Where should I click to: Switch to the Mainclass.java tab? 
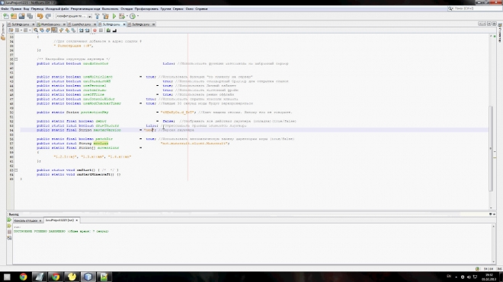pos(50,24)
